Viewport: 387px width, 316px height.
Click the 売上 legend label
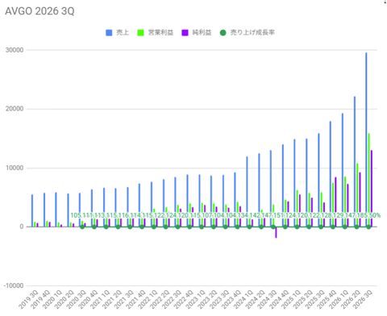pyautogui.click(x=123, y=32)
